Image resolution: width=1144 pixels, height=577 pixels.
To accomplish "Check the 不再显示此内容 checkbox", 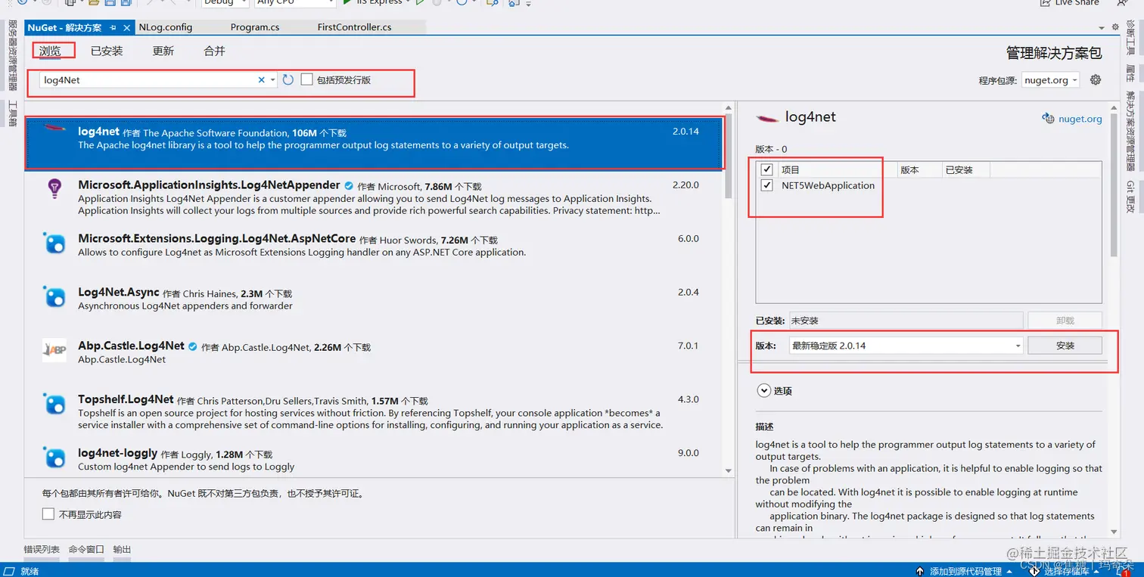I will coord(48,514).
